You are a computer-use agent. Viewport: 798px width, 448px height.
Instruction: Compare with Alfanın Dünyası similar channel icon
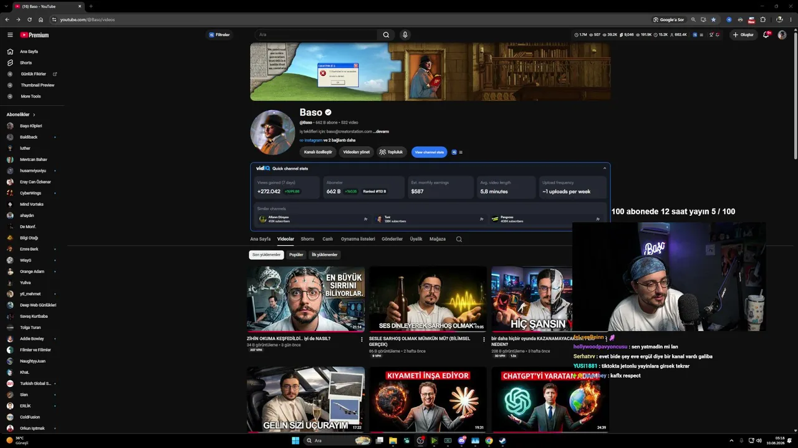(365, 219)
